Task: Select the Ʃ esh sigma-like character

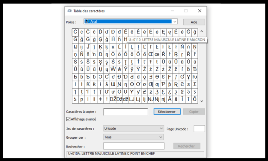Action: [195, 84]
